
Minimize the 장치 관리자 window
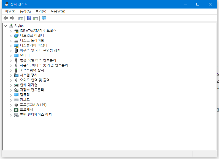(x=185, y=4)
